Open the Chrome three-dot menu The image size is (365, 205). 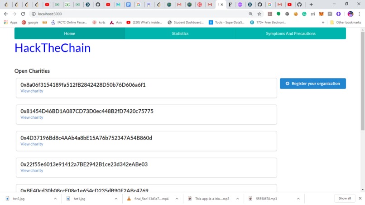tap(359, 14)
